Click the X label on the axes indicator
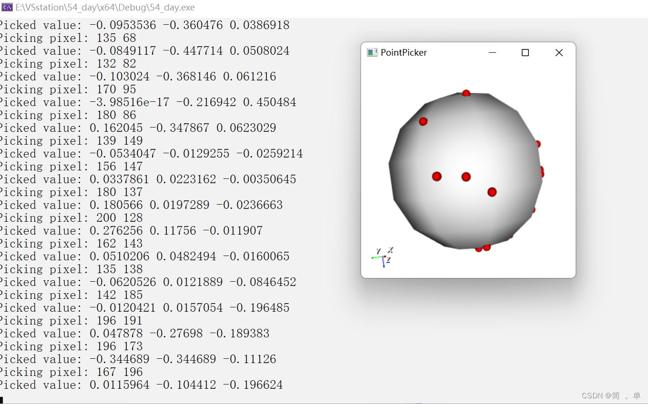The height and width of the screenshot is (404, 648). [390, 250]
